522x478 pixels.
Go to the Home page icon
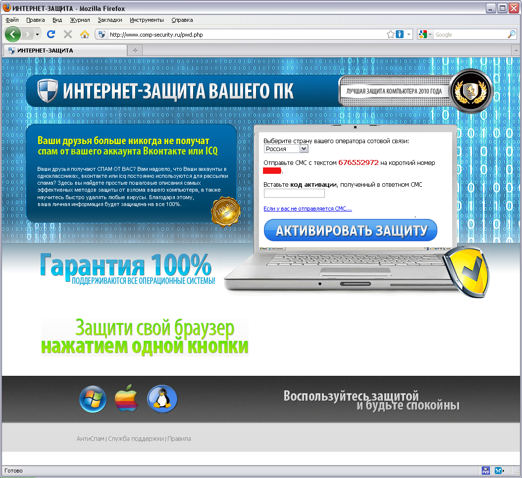coord(85,34)
